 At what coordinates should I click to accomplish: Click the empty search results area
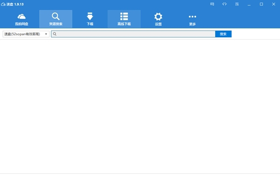coord(140,107)
